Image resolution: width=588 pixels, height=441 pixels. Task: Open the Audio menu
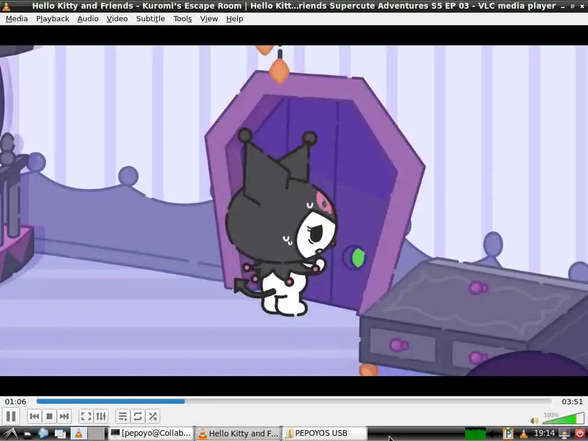click(88, 19)
